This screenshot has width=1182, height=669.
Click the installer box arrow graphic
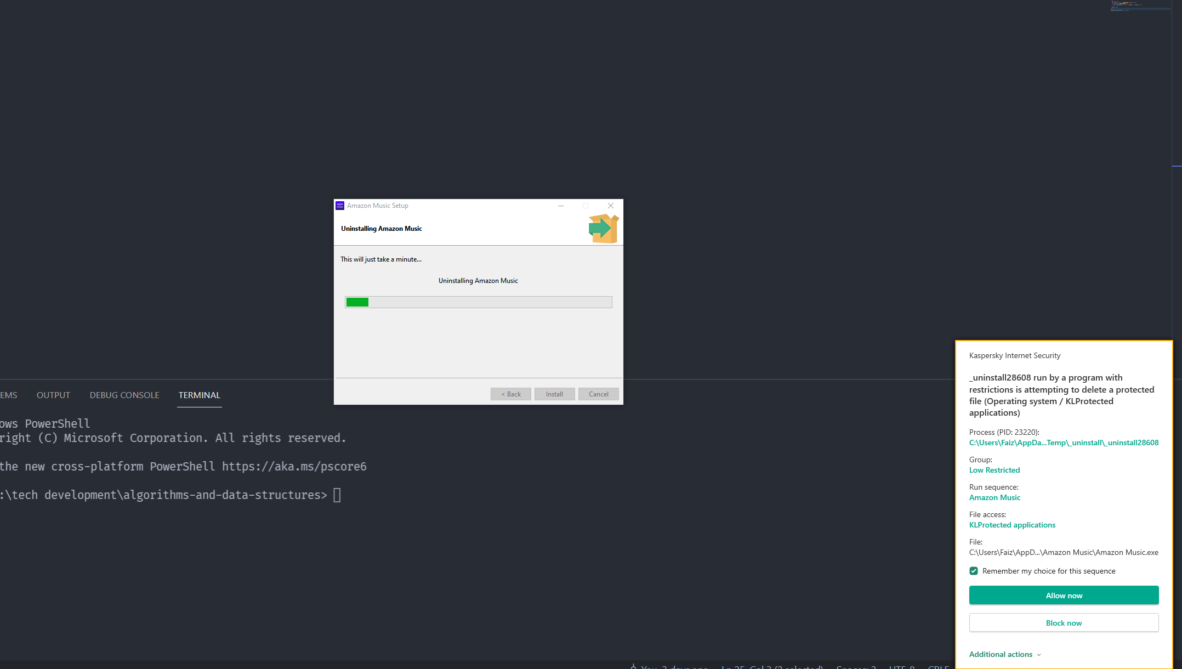click(x=603, y=228)
